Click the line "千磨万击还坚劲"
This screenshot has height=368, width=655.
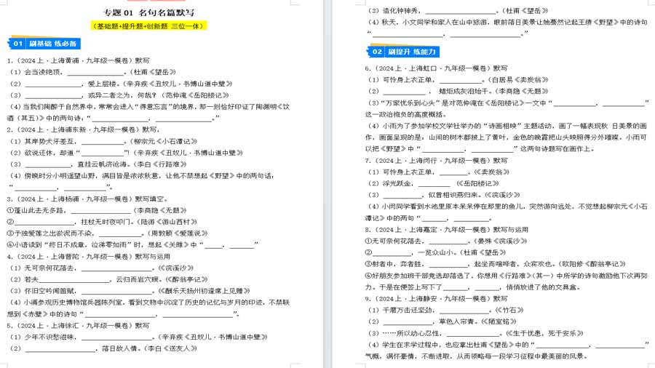pyautogui.click(x=408, y=310)
